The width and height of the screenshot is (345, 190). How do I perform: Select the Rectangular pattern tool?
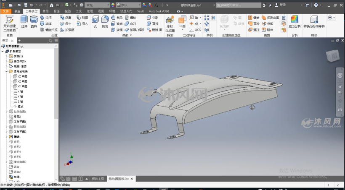tap(207, 18)
